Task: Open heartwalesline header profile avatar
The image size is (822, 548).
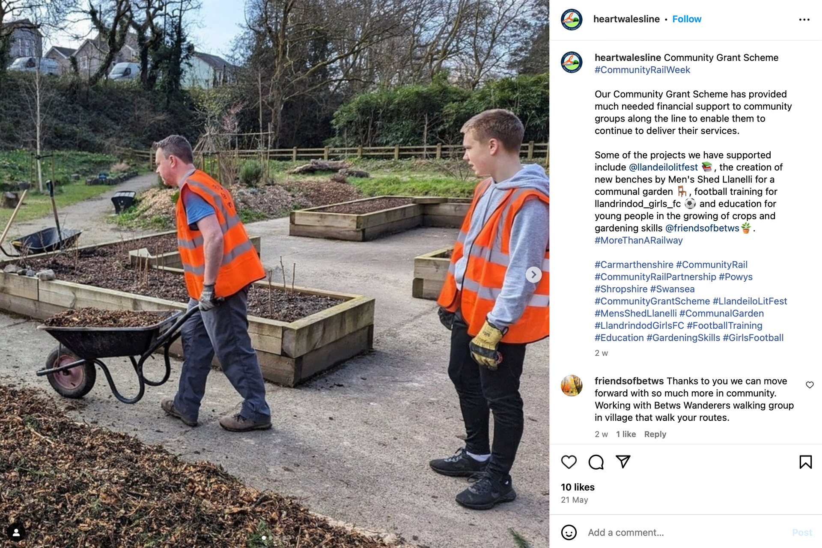Action: click(x=572, y=19)
